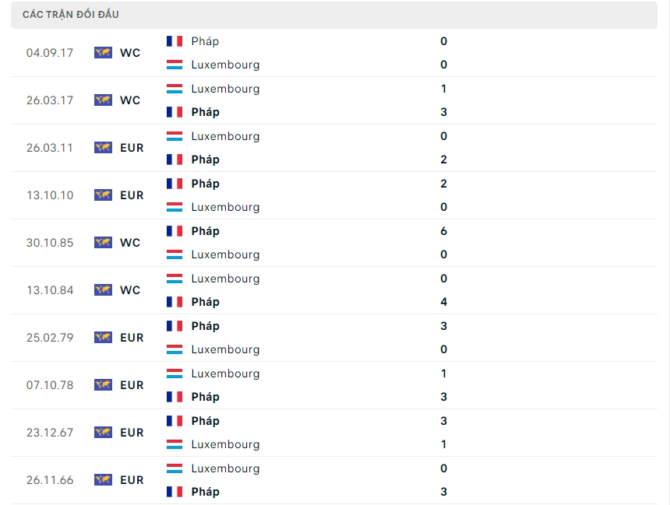The width and height of the screenshot is (670, 505).
Task: Select the match dated 13.10.10
Action: coord(50,195)
